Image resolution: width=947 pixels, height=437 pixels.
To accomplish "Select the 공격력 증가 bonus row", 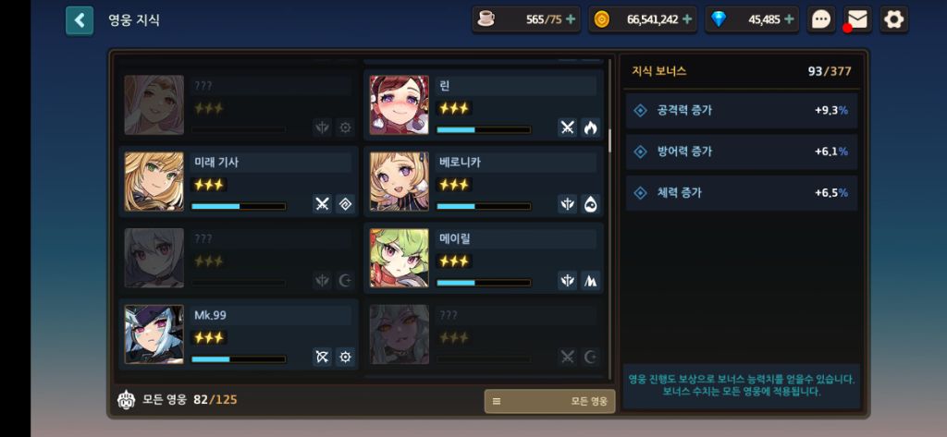I will 741,111.
